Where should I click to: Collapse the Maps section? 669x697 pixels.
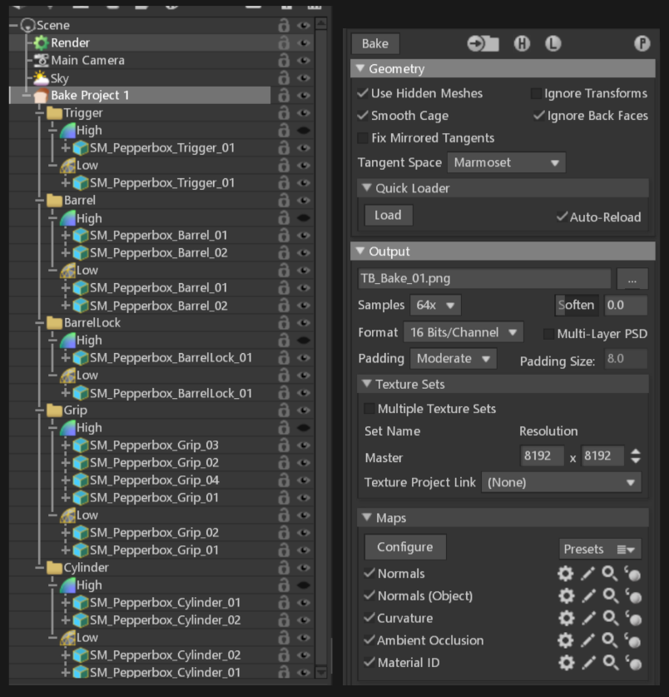[x=366, y=517]
